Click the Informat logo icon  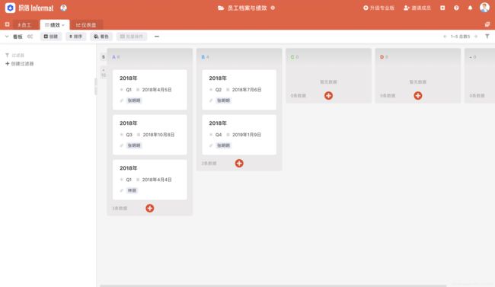coord(10,8)
